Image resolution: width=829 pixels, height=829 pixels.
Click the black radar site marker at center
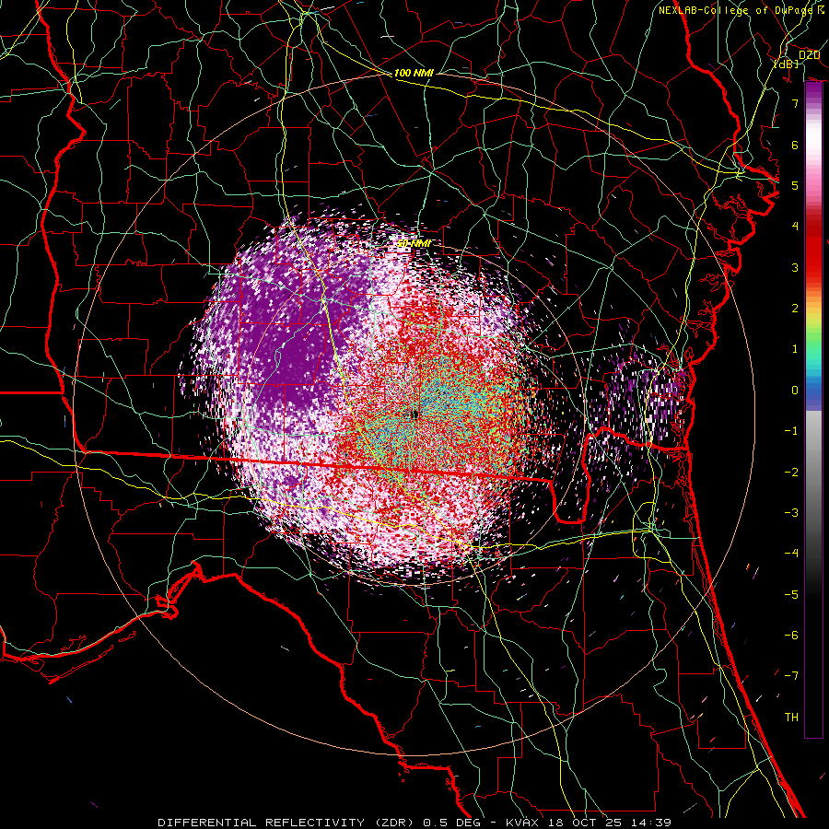coord(414,414)
